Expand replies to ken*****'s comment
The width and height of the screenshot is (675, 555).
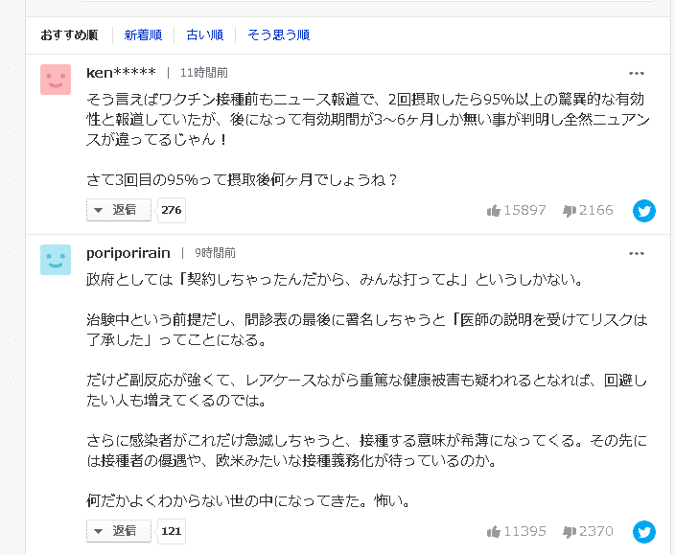119,210
